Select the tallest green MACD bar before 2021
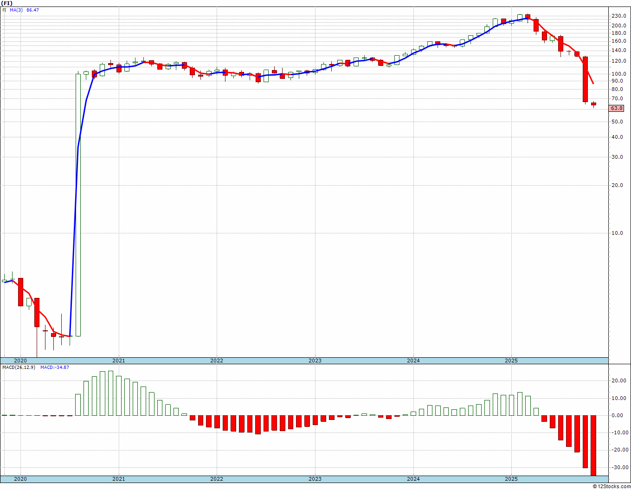This screenshot has width=631, height=490. point(110,393)
